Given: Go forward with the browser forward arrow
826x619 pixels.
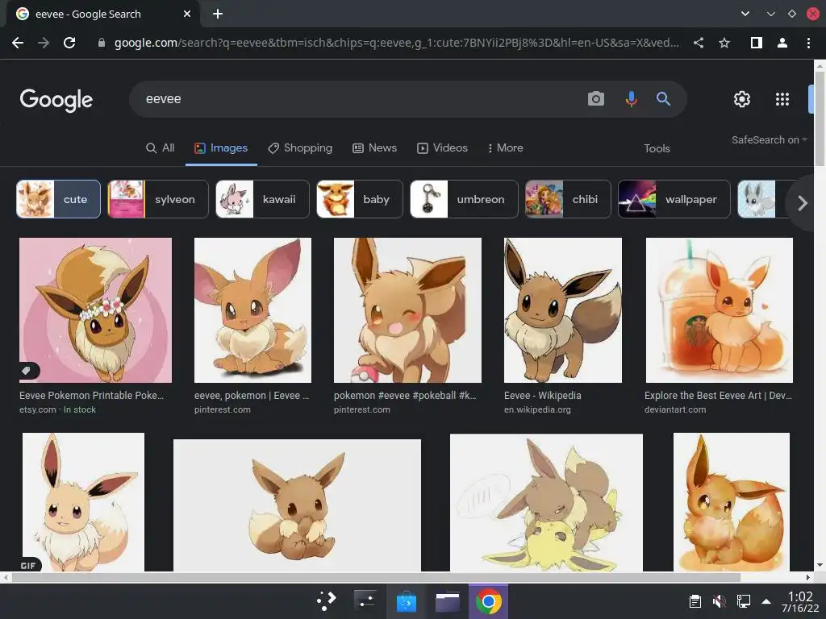Looking at the screenshot, I should pyautogui.click(x=44, y=43).
